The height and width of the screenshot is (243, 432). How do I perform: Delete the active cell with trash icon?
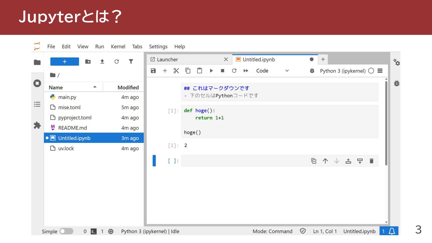[x=371, y=161]
